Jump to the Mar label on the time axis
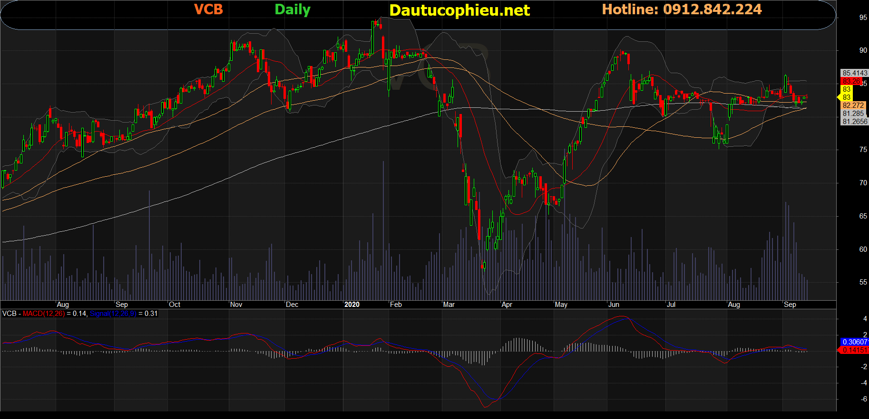This screenshot has height=419, width=869. pos(449,305)
